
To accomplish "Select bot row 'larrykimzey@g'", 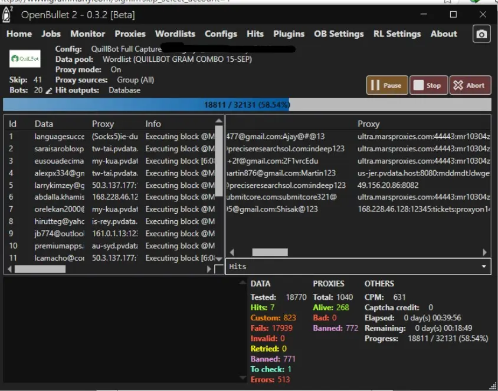I will point(110,185).
